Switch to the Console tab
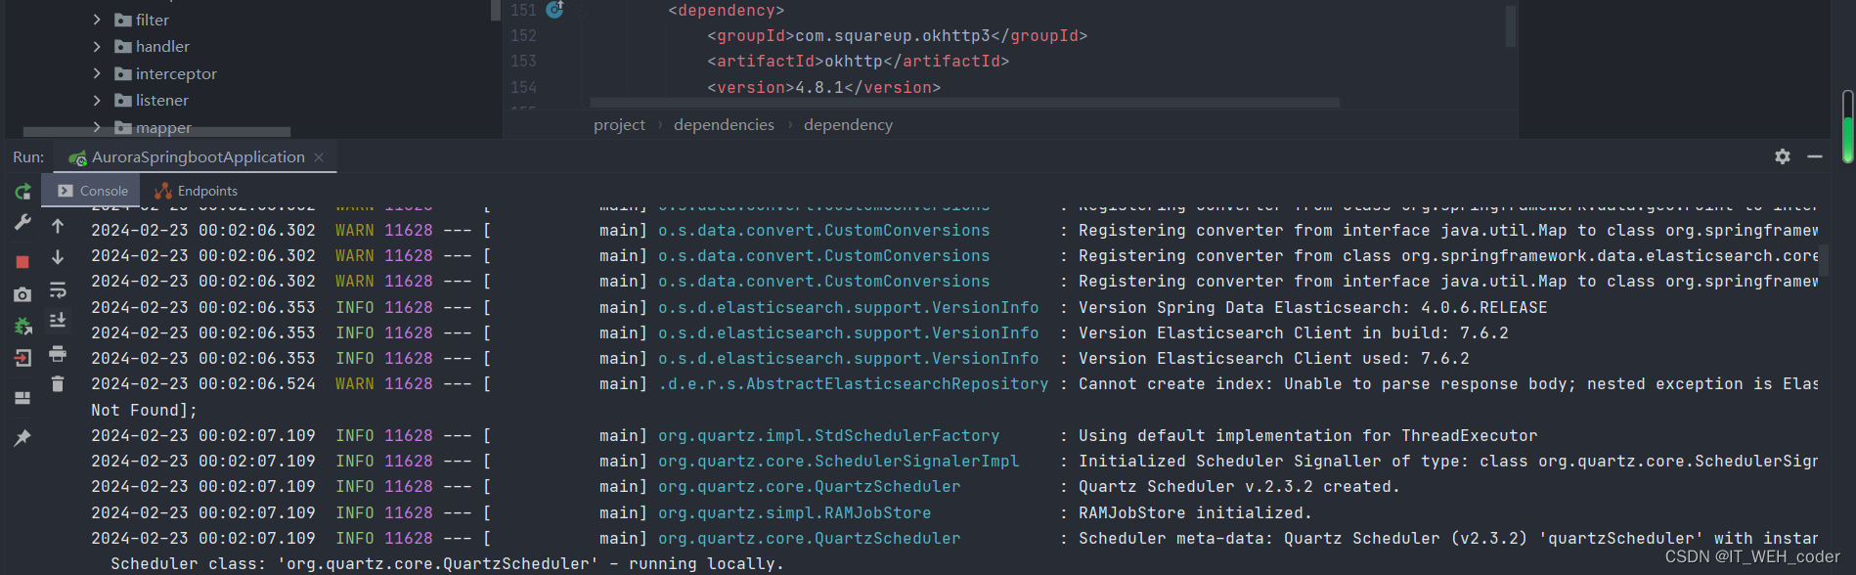This screenshot has width=1856, height=575. (93, 191)
